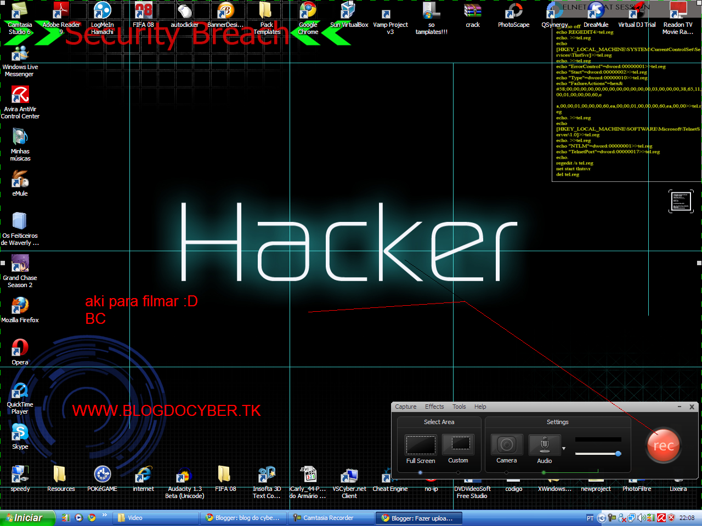Image resolution: width=702 pixels, height=526 pixels.
Task: Select the FIFA 08 shortcut in top row
Action: 143,15
